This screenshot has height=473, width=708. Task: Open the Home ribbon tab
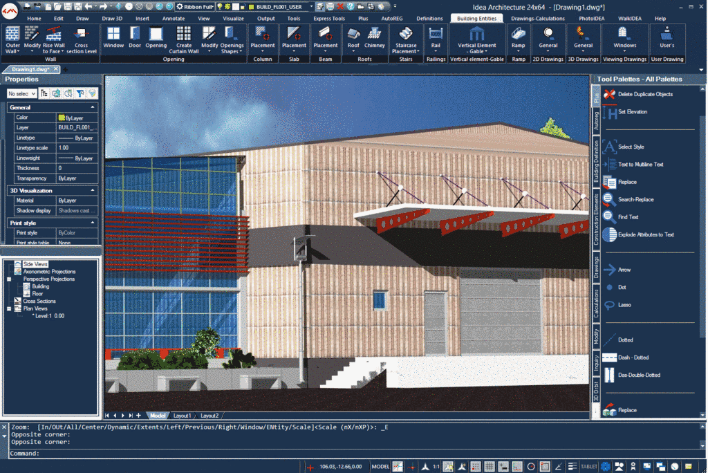click(x=34, y=19)
